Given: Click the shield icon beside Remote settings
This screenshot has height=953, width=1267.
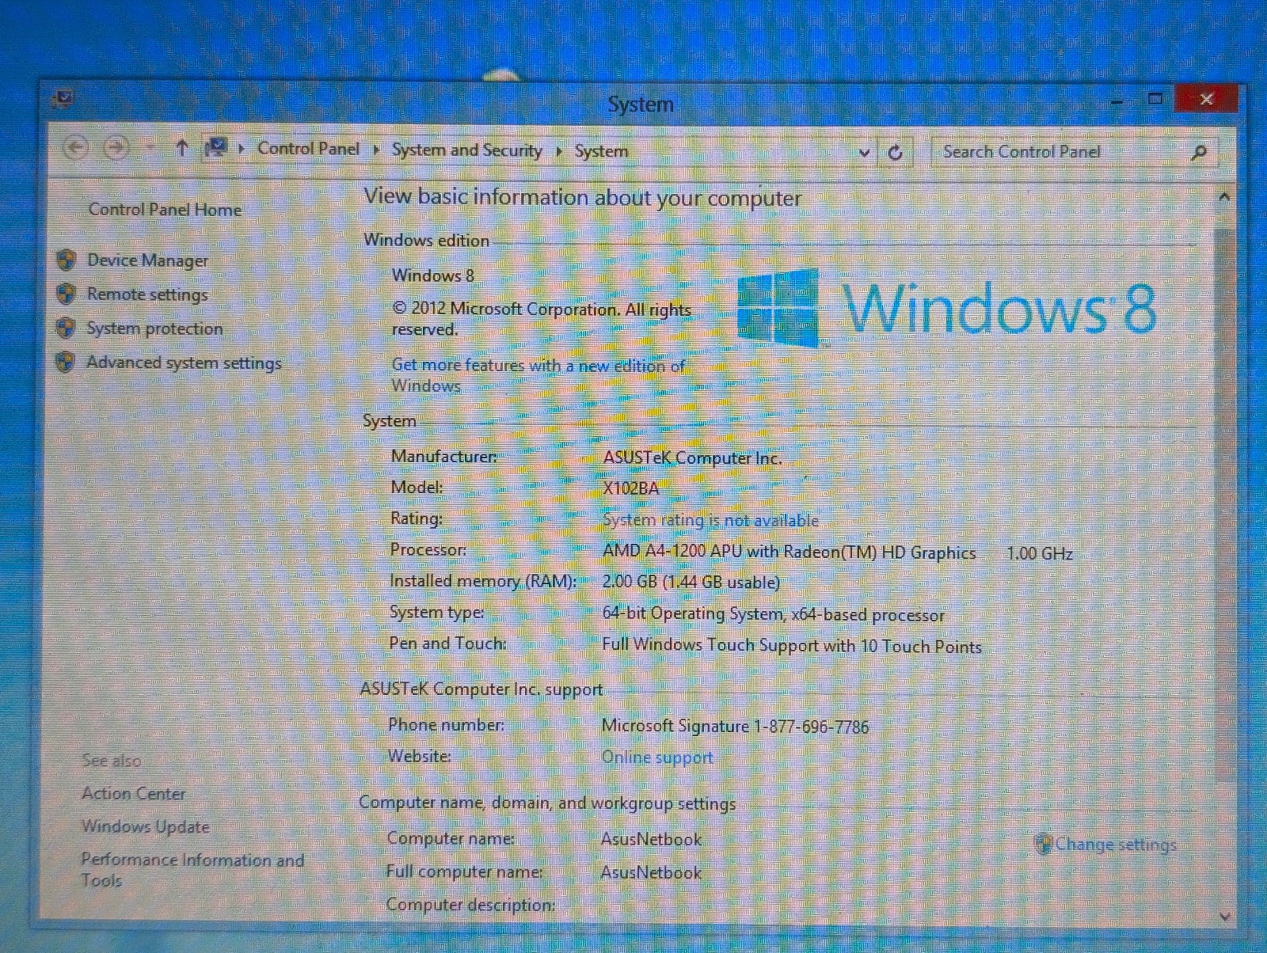Looking at the screenshot, I should (66, 294).
